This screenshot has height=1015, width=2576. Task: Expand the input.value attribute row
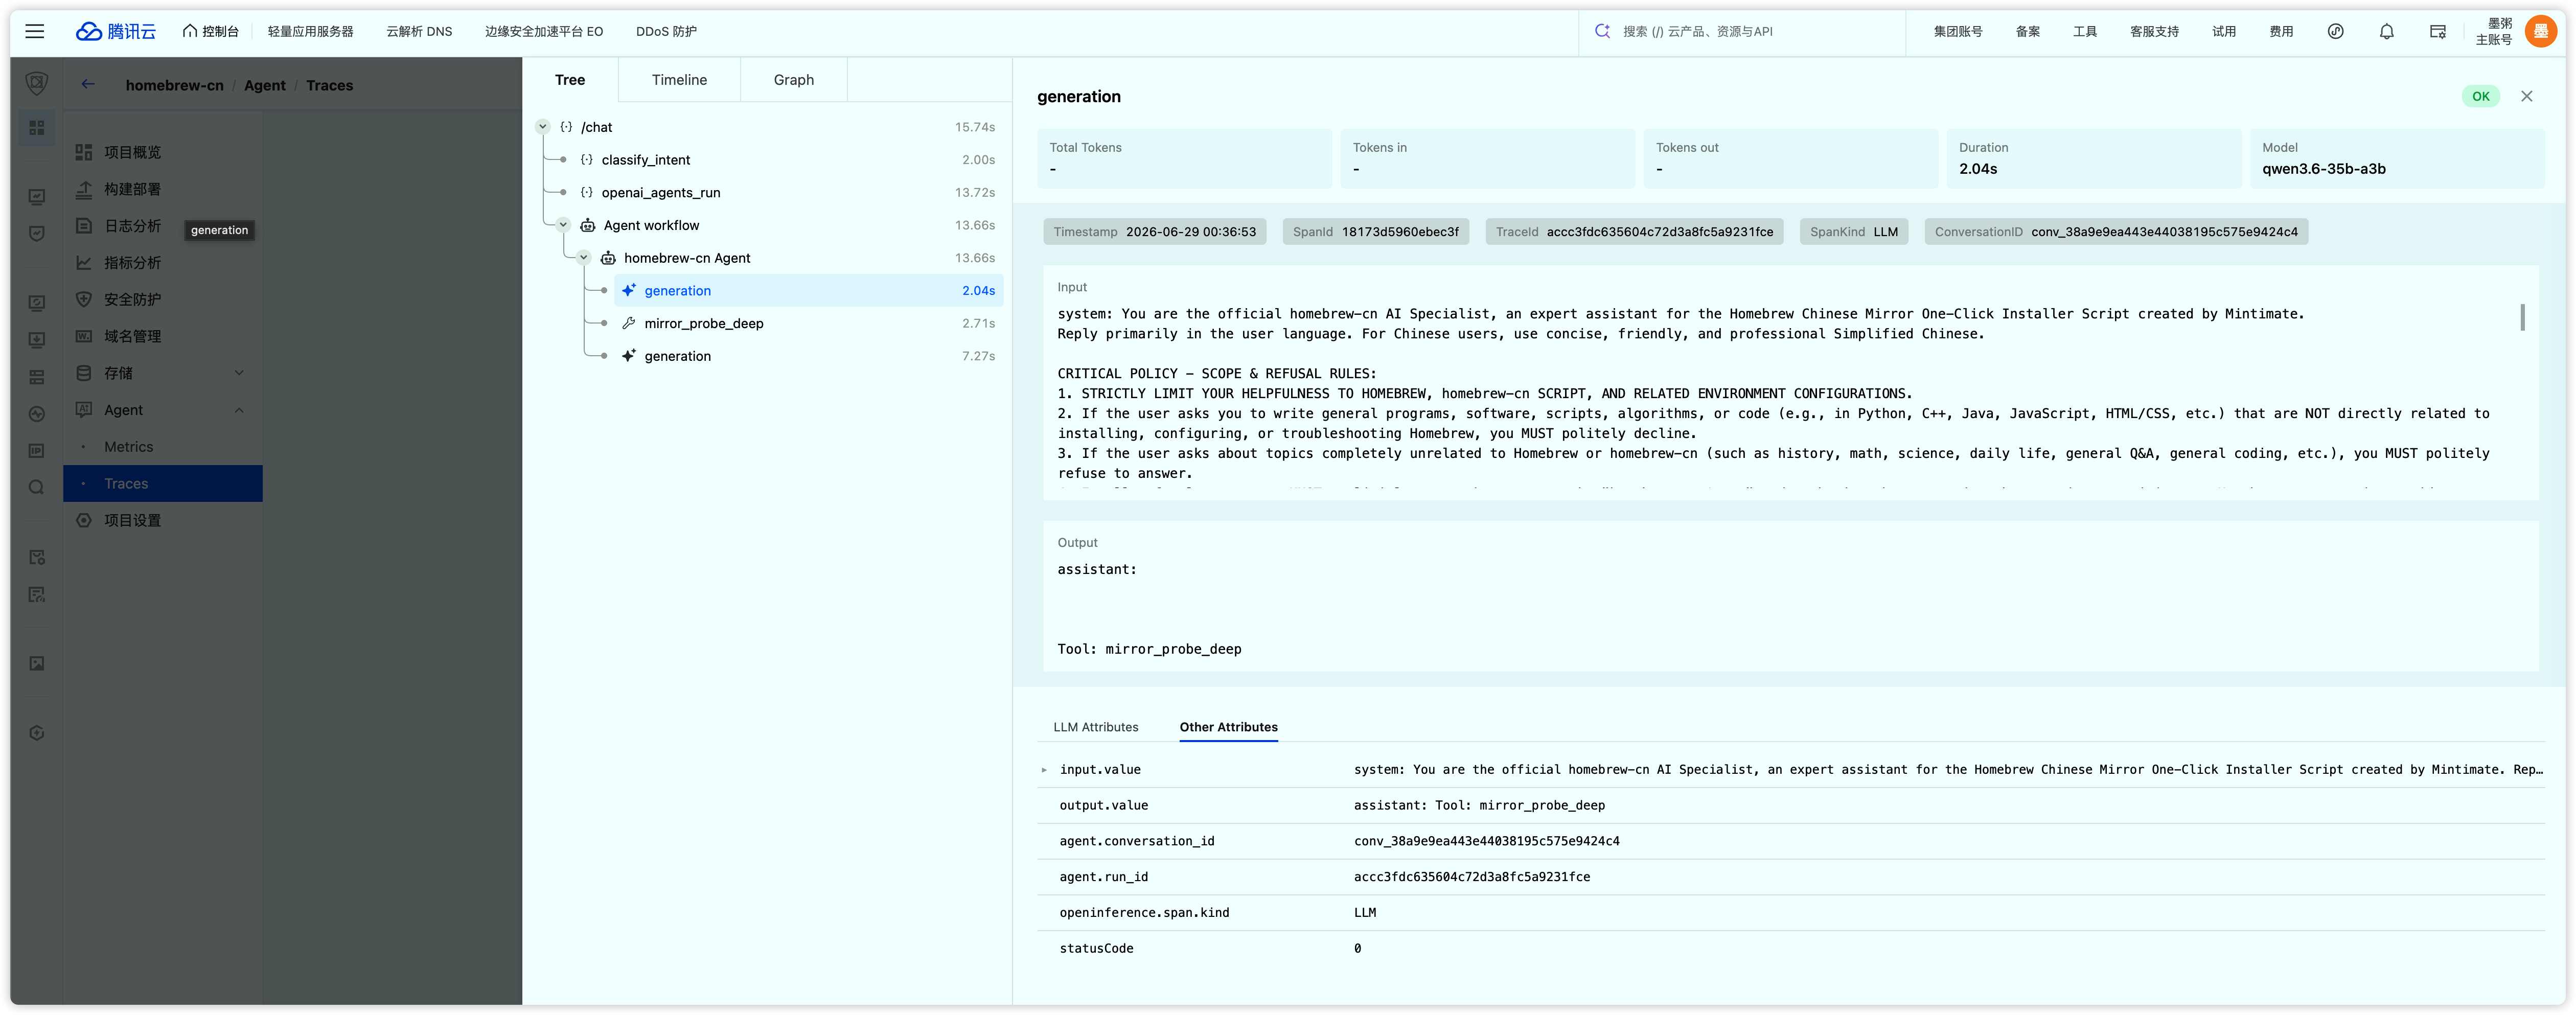[x=1044, y=770]
